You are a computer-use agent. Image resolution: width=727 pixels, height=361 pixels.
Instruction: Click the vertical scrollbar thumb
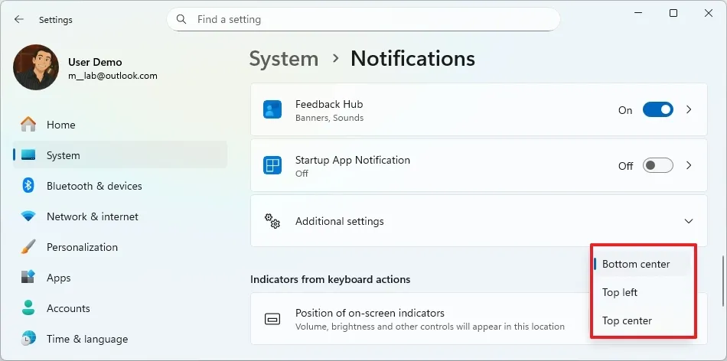[x=723, y=281]
